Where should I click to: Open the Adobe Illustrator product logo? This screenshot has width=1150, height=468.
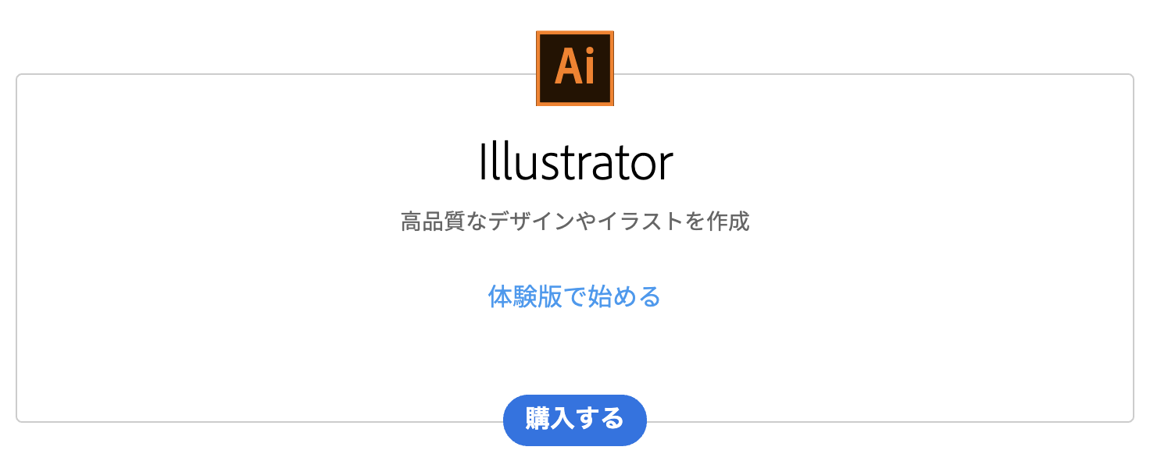575,68
